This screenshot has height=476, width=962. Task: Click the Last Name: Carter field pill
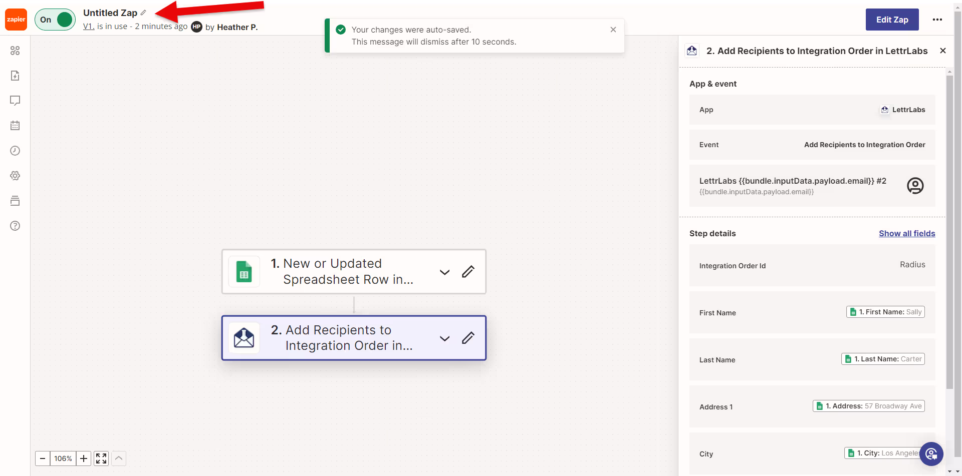883,359
